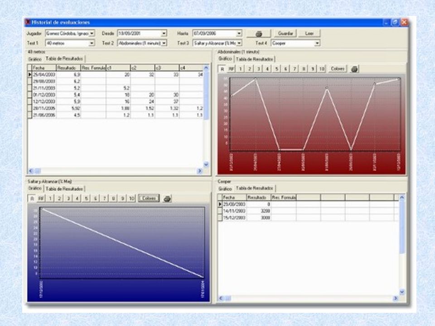Expand the Test 3 dropdown showing Saltar y Alcanzar
Screen dimensions: 435x326
pos(239,43)
